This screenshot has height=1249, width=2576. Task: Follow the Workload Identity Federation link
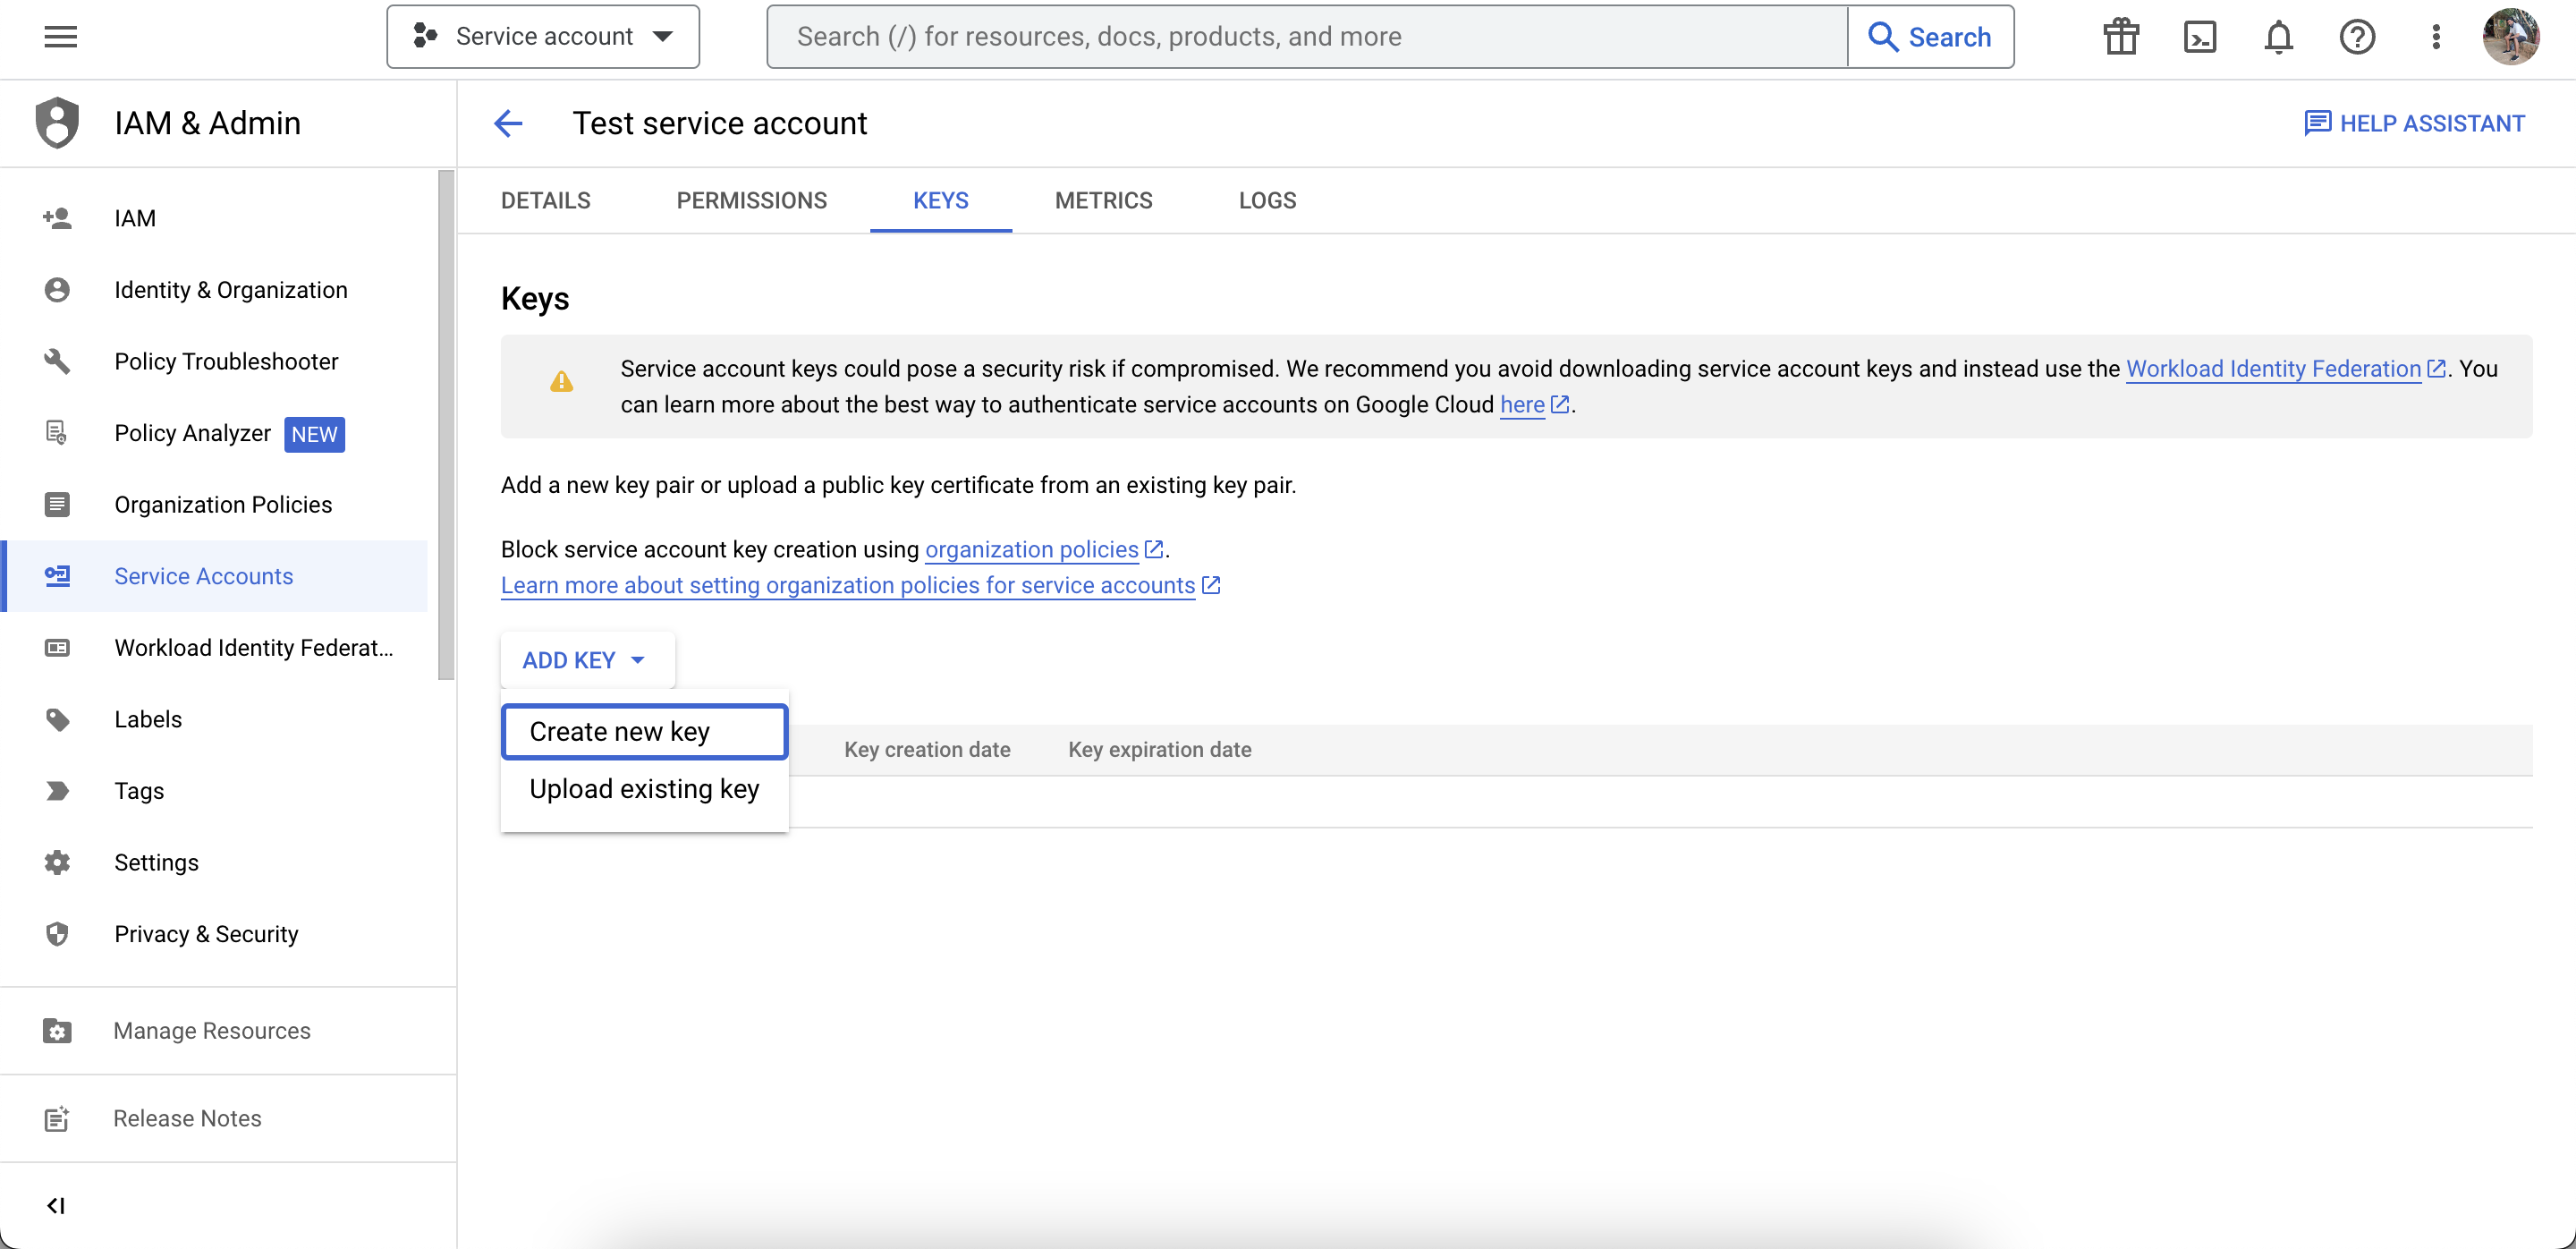2272,369
